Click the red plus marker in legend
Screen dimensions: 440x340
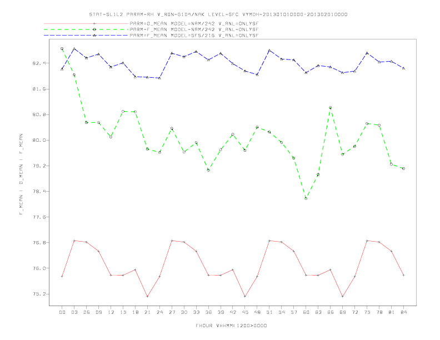pos(94,23)
